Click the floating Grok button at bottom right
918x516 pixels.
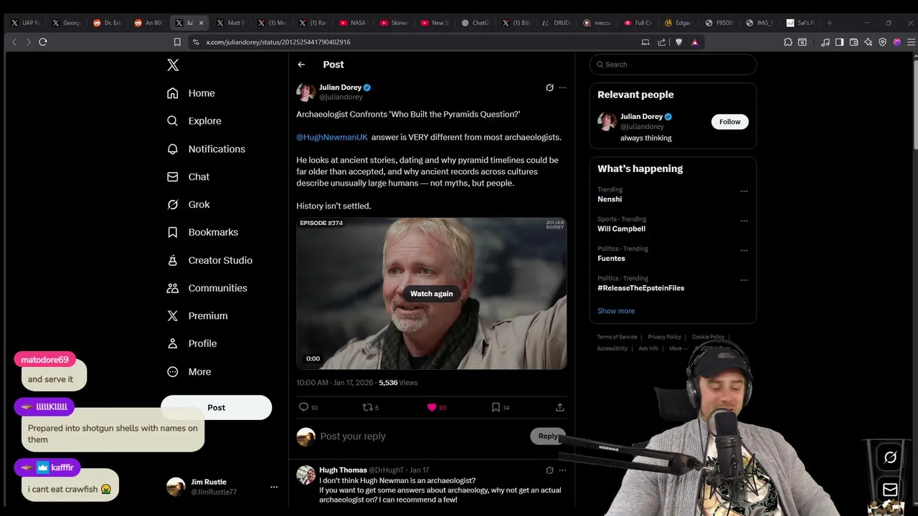(890, 457)
